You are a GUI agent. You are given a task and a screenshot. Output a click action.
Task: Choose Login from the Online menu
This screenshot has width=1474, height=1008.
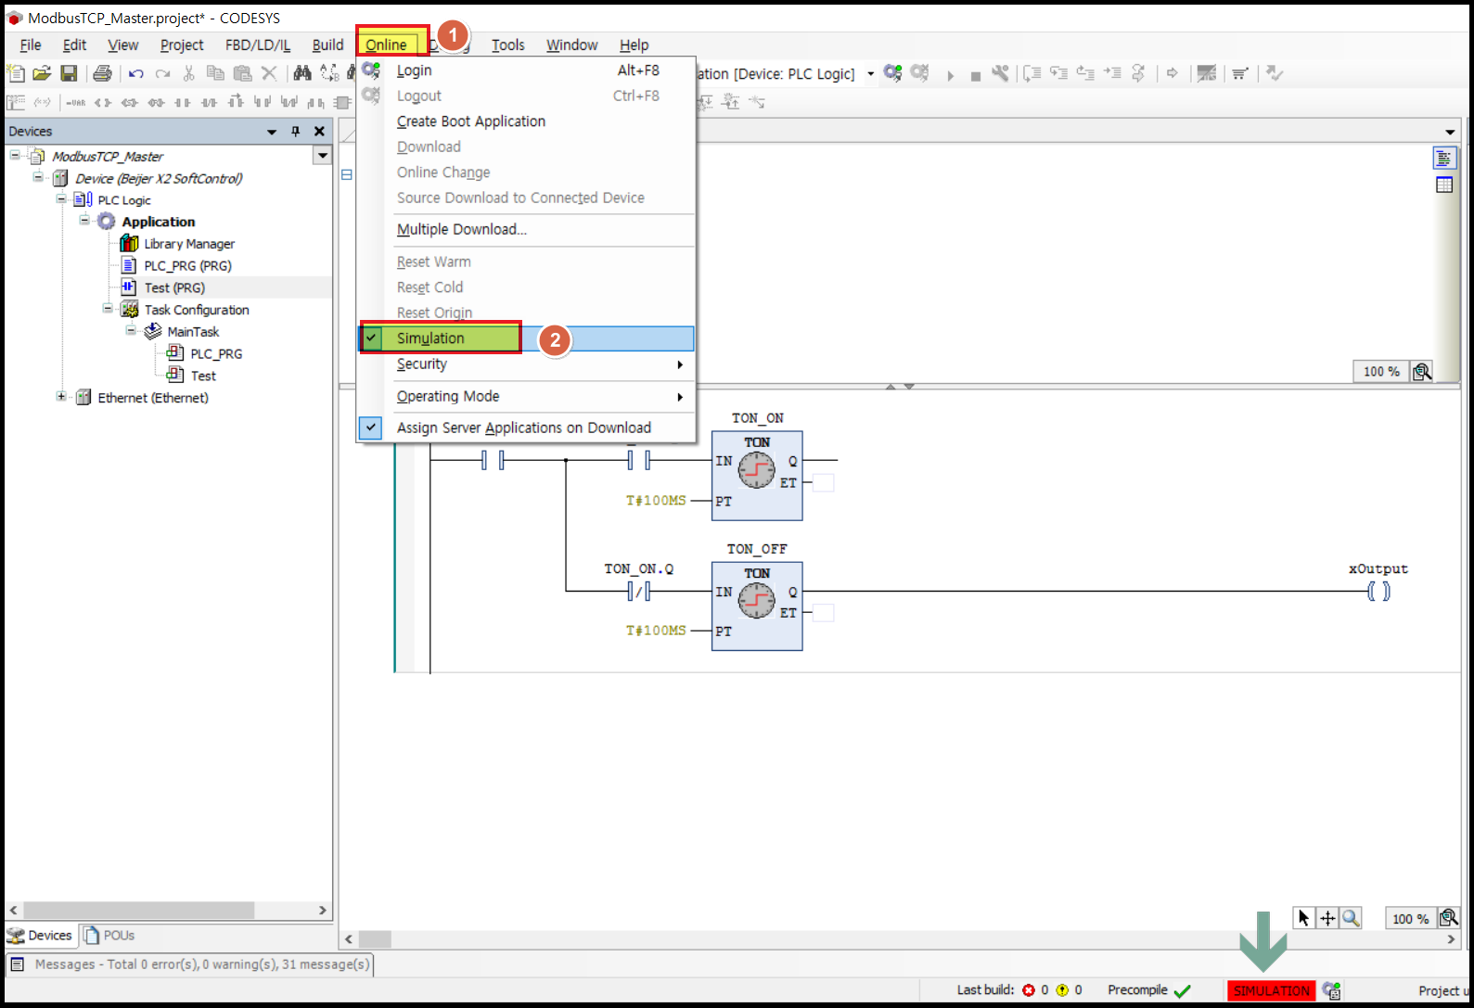pos(526,70)
